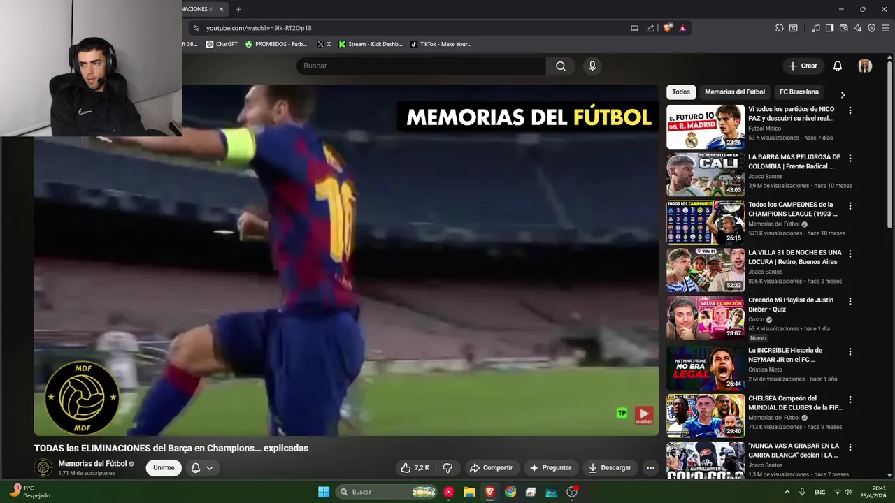Click the share page icon in address bar
The height and width of the screenshot is (503, 895).
(650, 28)
